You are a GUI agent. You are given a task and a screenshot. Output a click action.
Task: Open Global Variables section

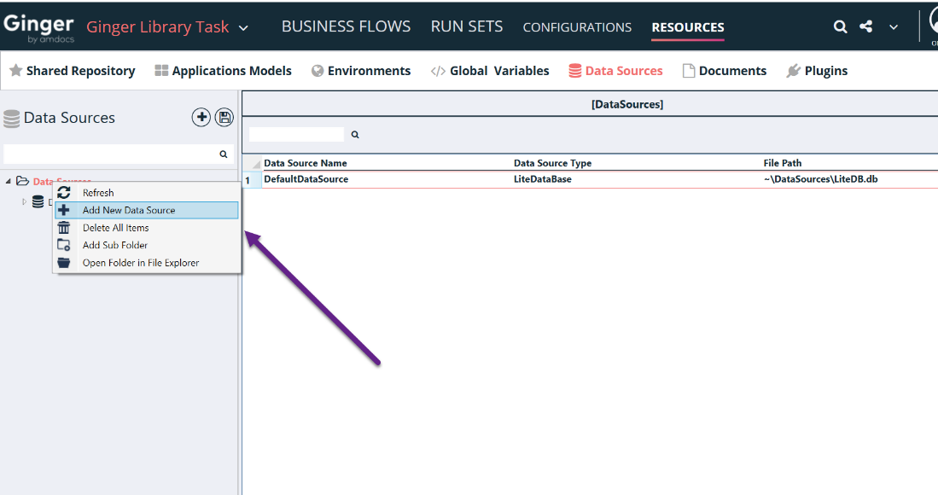pos(490,71)
